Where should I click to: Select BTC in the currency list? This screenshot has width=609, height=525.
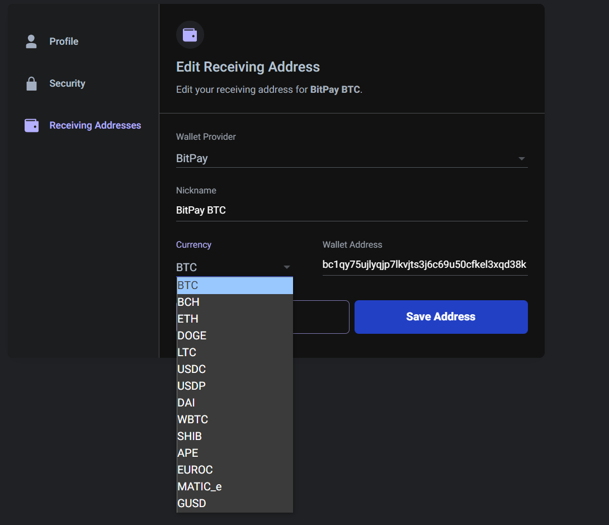pos(235,285)
